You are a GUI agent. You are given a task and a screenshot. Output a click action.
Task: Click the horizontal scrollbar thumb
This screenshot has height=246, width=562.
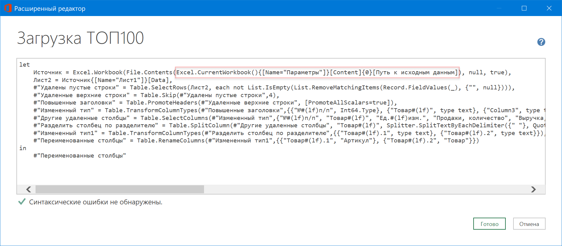click(x=120, y=189)
